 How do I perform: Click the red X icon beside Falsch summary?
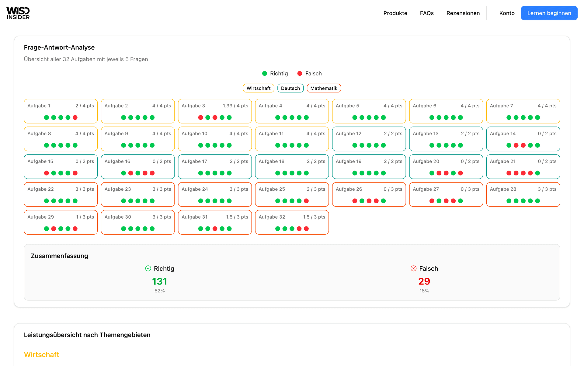(x=413, y=268)
